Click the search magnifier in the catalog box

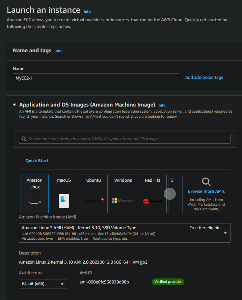(24, 139)
